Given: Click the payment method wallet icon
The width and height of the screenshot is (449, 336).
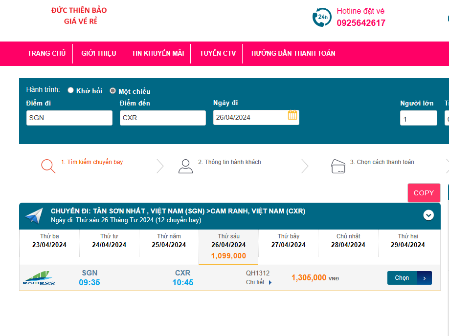Looking at the screenshot, I should 338,166.
